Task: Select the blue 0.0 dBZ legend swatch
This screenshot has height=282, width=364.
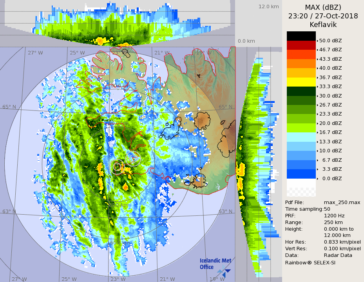Action: [301, 174]
